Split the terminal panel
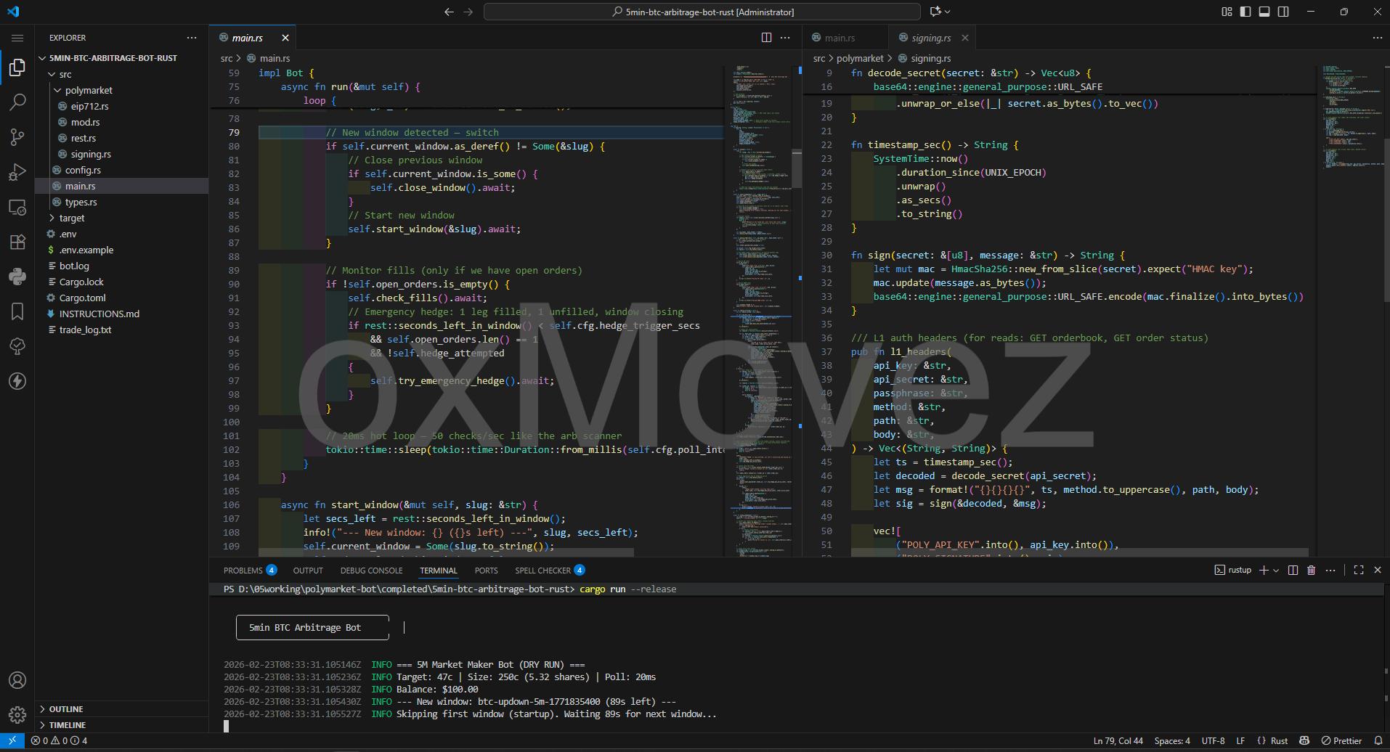Screen dimensions: 1390x752 coord(1293,570)
